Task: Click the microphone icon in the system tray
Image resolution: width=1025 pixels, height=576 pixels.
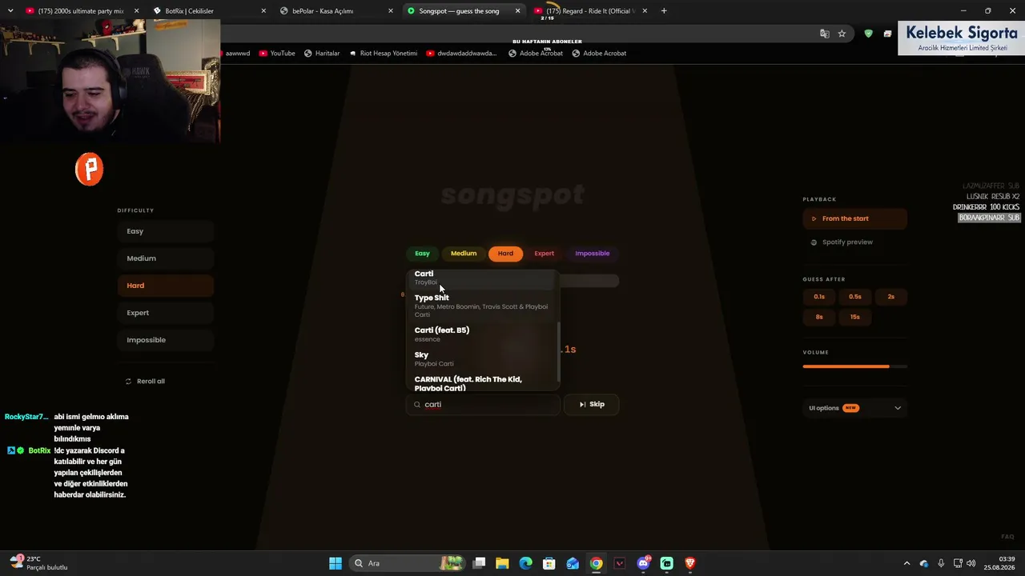Action: coord(941,563)
